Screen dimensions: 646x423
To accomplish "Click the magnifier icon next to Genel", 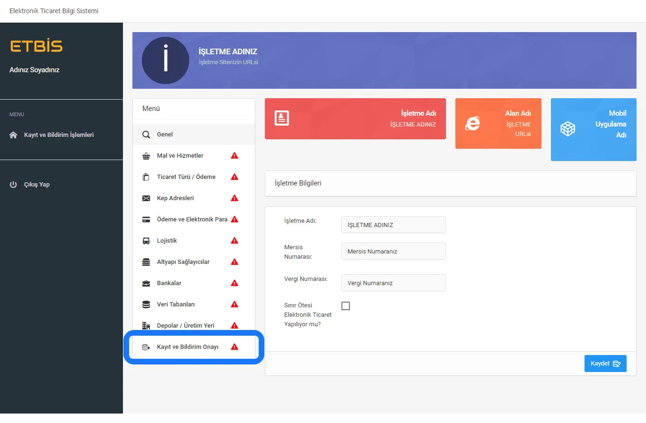I will click(146, 135).
